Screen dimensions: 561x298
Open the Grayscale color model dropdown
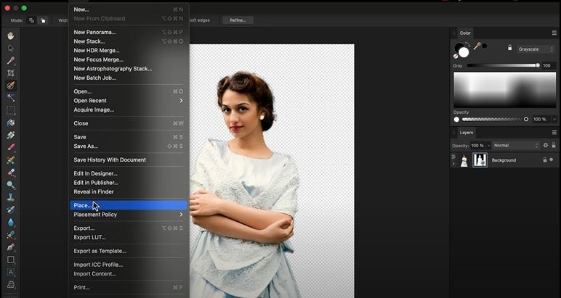point(536,49)
